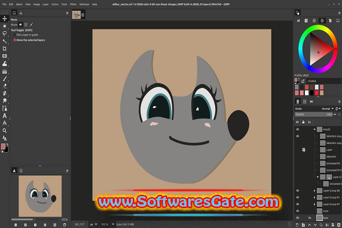Open the layer Mode dropdown showing Normal
The image size is (342, 228).
314,109
